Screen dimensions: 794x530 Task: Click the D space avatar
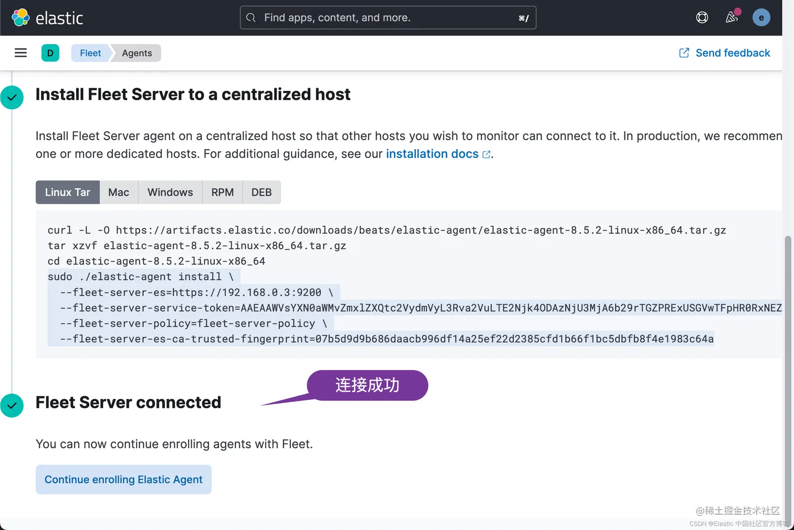[50, 53]
